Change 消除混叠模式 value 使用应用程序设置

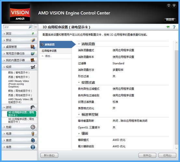pyautogui.click(x=123, y=50)
